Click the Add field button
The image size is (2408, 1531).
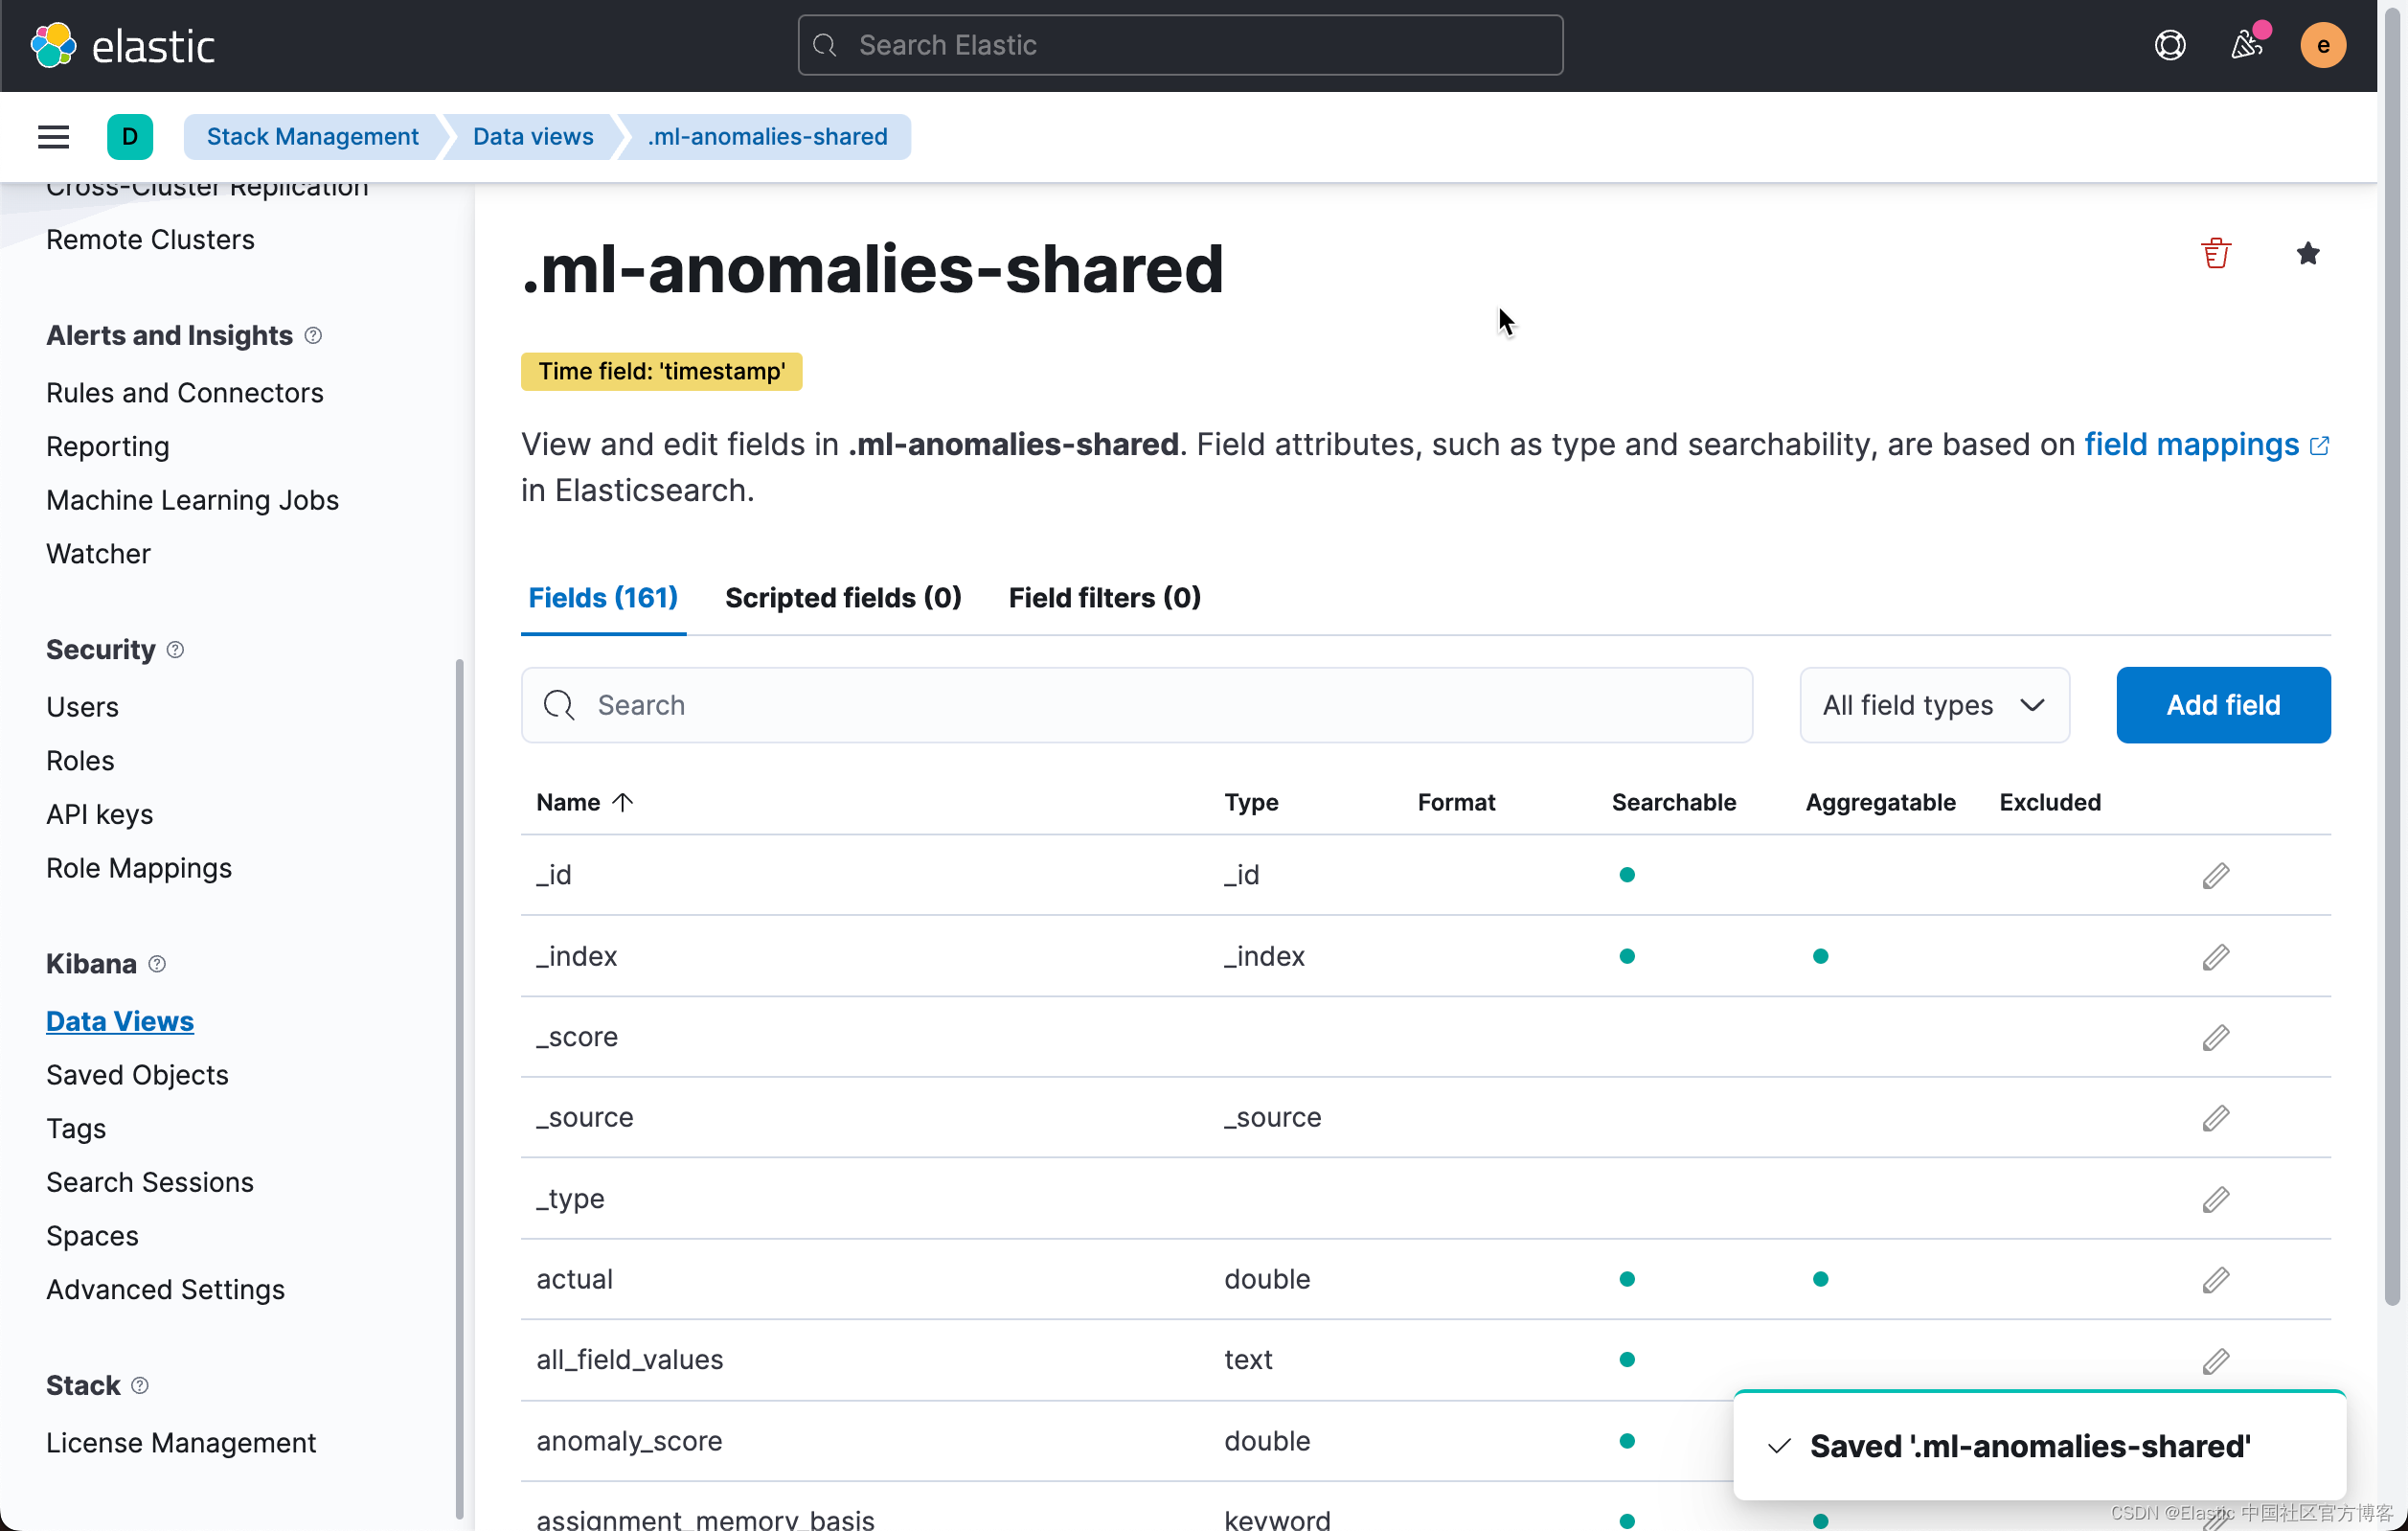pyautogui.click(x=2222, y=705)
